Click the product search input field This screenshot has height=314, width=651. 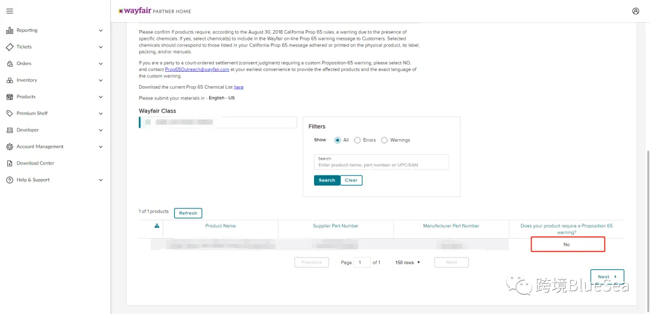(x=382, y=162)
